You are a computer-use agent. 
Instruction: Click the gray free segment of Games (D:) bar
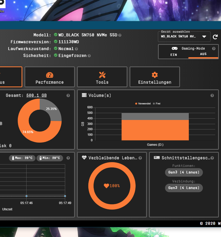click(x=155, y=116)
